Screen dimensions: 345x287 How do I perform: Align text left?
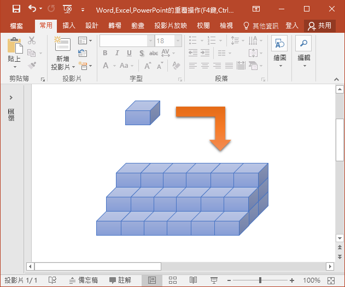pyautogui.click(x=193, y=66)
